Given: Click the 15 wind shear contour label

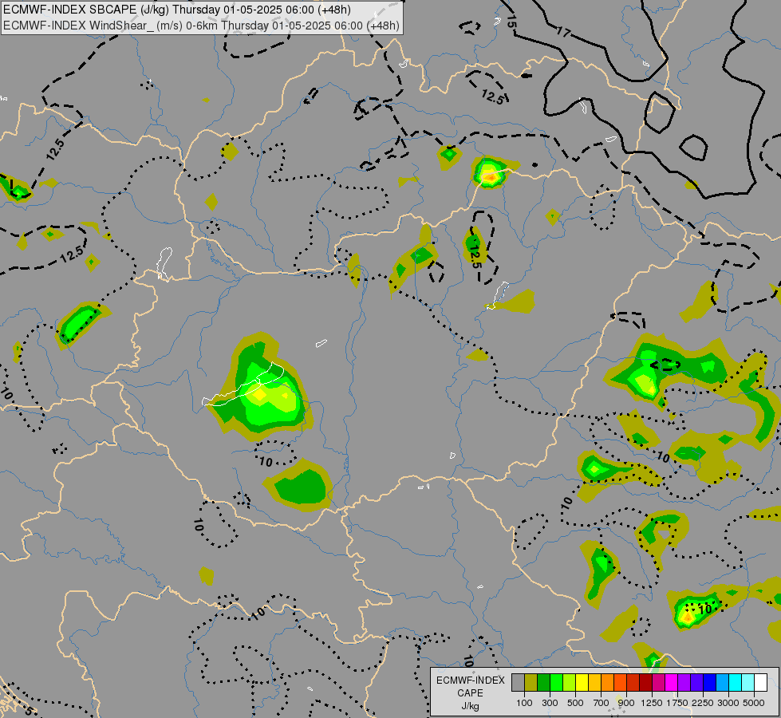Looking at the screenshot, I should [511, 21].
